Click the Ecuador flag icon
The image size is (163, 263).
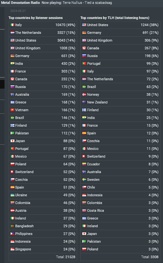pos(84,164)
